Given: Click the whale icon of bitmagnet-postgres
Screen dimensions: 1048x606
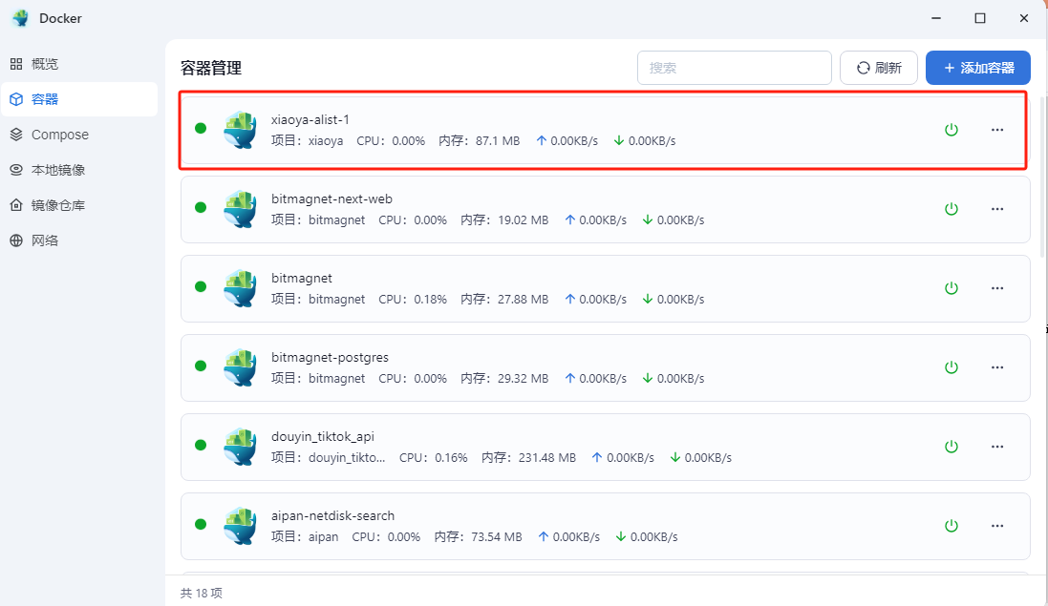Looking at the screenshot, I should (x=240, y=367).
